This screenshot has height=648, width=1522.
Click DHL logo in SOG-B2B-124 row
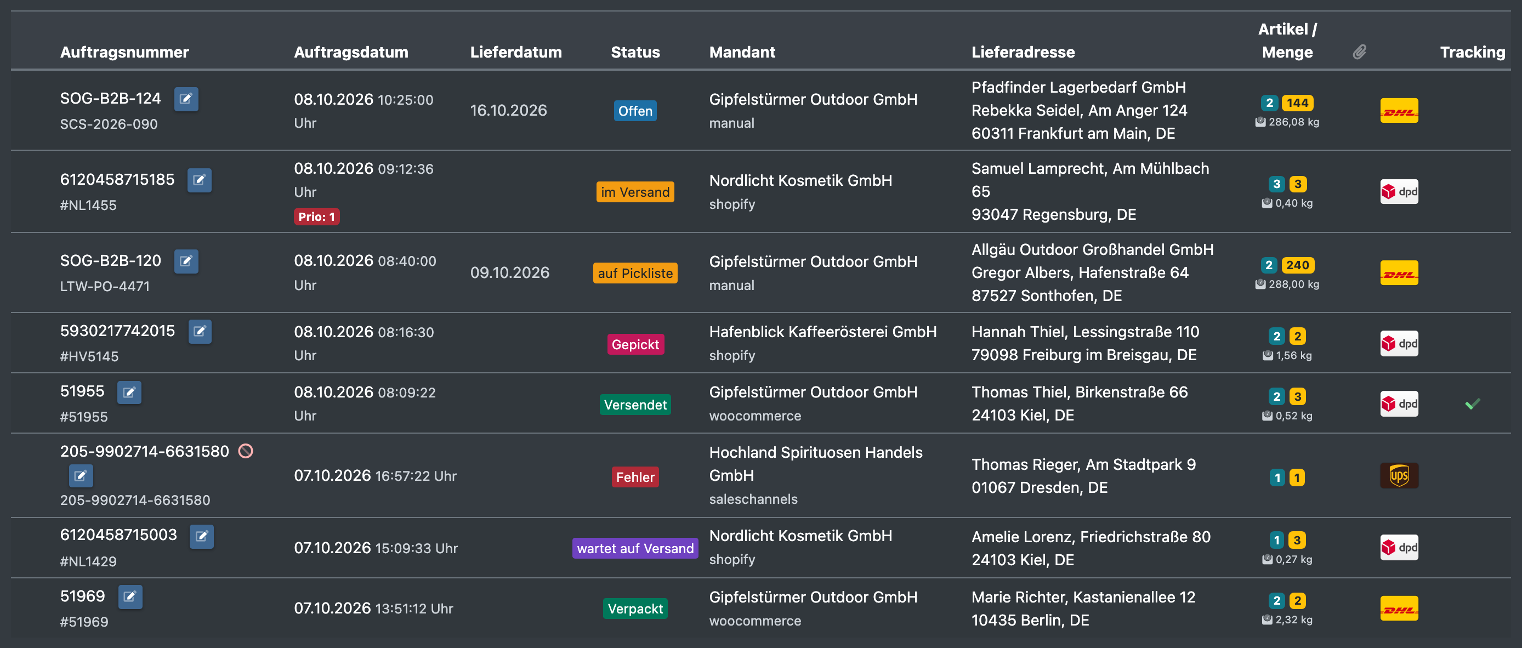pos(1399,110)
